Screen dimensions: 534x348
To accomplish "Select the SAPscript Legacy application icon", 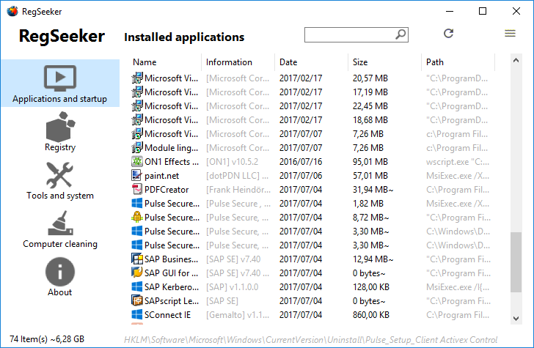I will (137, 300).
